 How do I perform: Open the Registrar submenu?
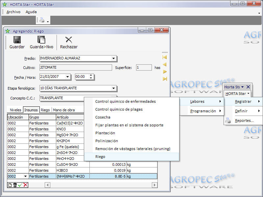coord(243,101)
